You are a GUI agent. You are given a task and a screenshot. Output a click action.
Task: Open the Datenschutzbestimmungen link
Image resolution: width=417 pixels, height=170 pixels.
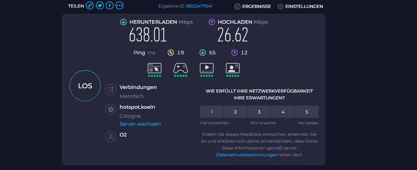(247, 155)
